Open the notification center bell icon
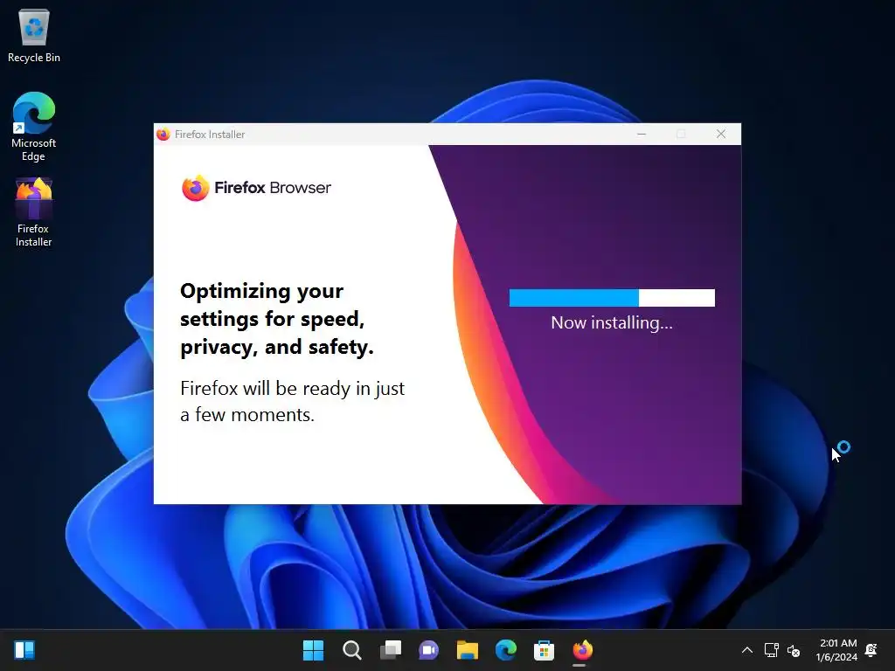Screen dimensions: 895x671 pyautogui.click(x=871, y=650)
